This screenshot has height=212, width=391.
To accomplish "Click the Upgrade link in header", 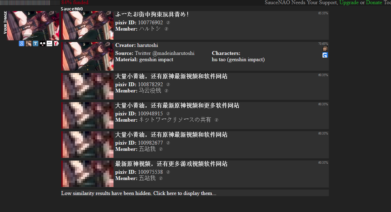I will 349,2.
